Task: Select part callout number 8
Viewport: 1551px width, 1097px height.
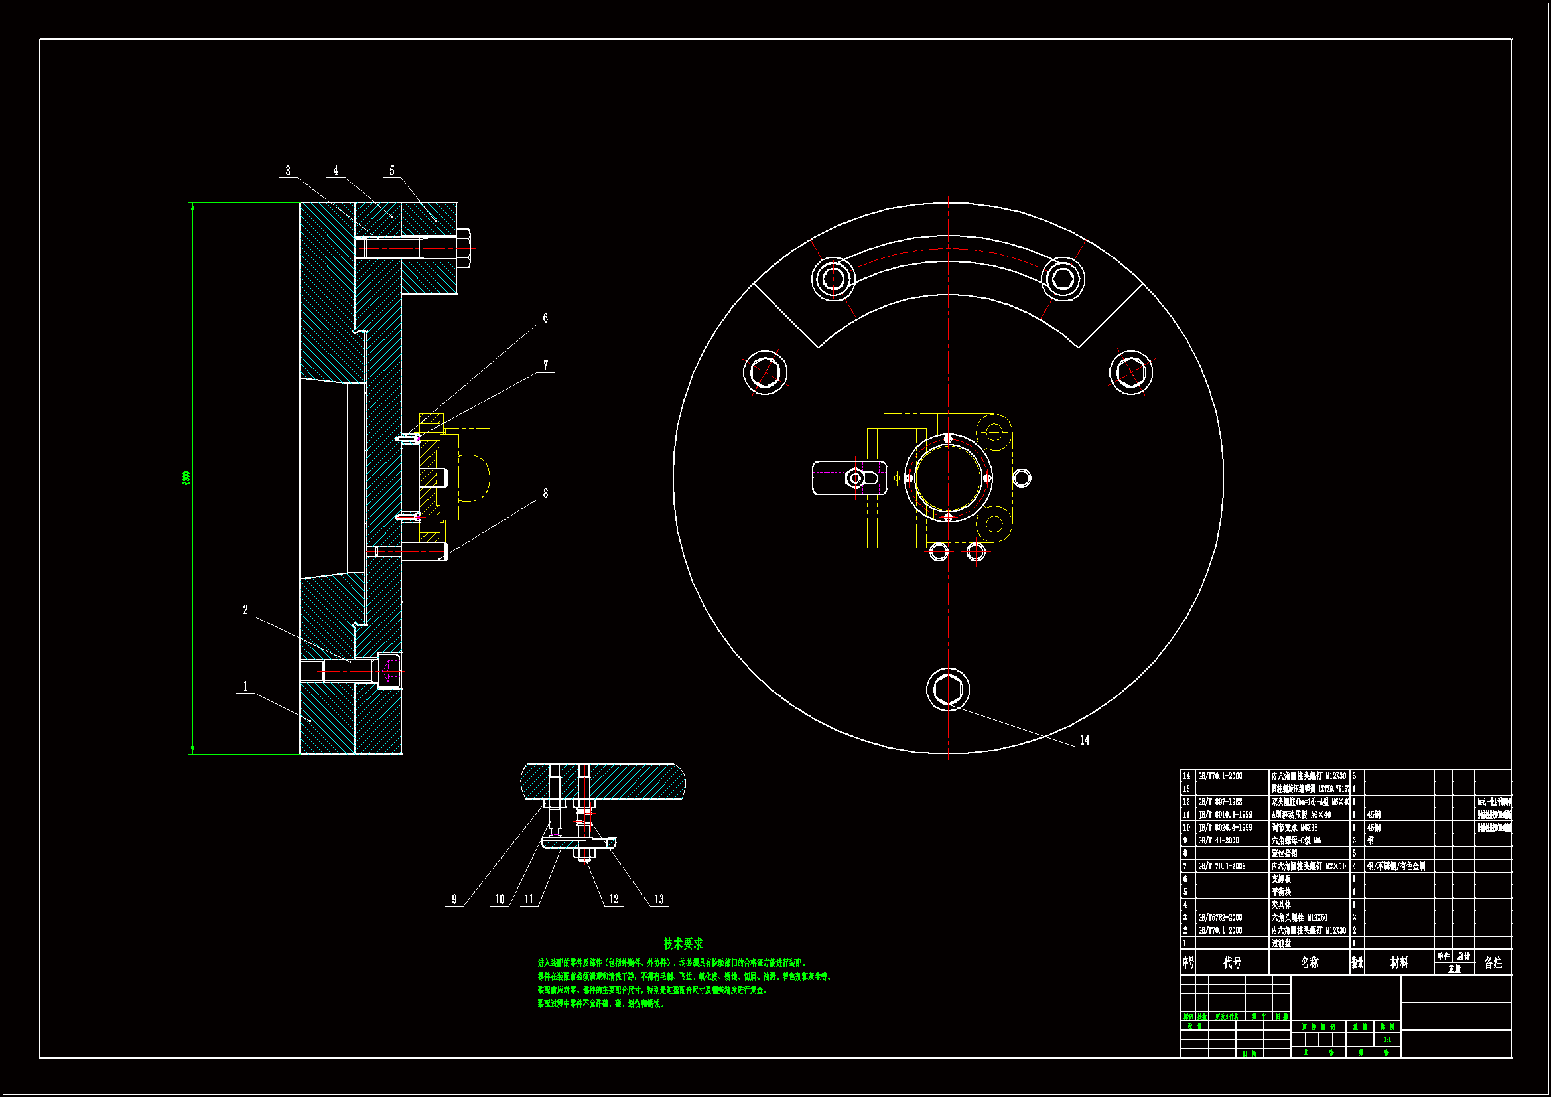Action: [546, 493]
